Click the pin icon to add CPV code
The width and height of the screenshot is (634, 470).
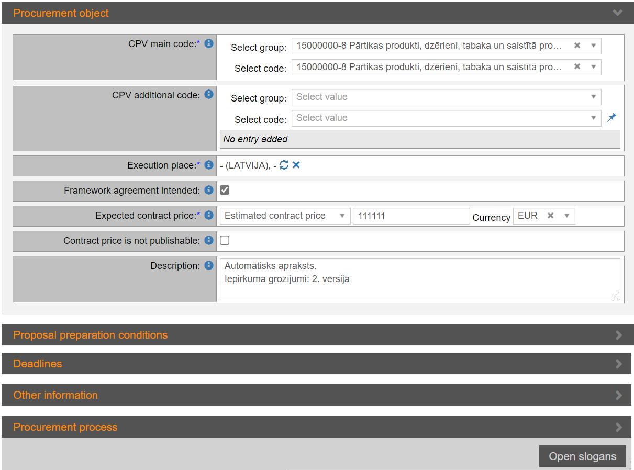(x=611, y=118)
